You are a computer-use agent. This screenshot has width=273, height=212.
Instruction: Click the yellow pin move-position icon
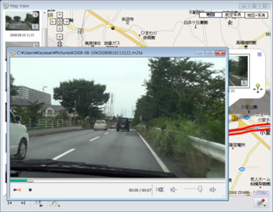click(258, 88)
